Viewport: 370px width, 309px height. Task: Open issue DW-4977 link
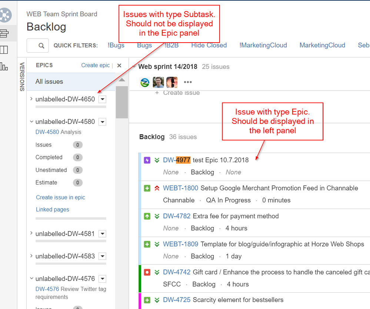coord(177,160)
